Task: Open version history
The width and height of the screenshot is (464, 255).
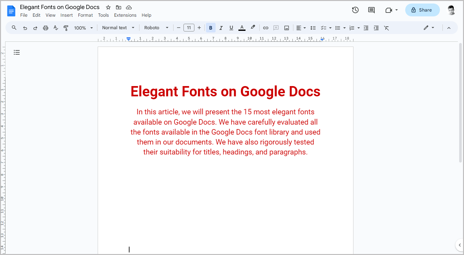Action: coord(355,10)
